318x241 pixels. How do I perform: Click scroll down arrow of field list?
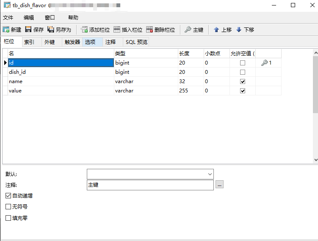[x=315, y=160]
